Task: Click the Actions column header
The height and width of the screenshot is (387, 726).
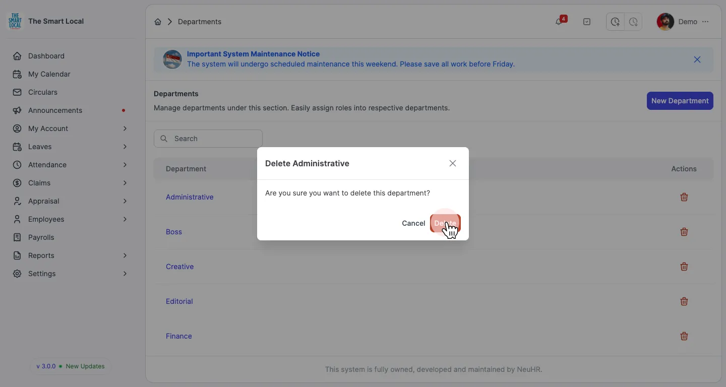Action: point(684,169)
